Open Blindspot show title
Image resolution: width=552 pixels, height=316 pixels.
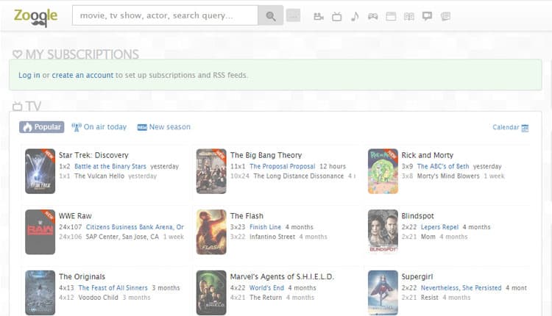[x=417, y=216]
